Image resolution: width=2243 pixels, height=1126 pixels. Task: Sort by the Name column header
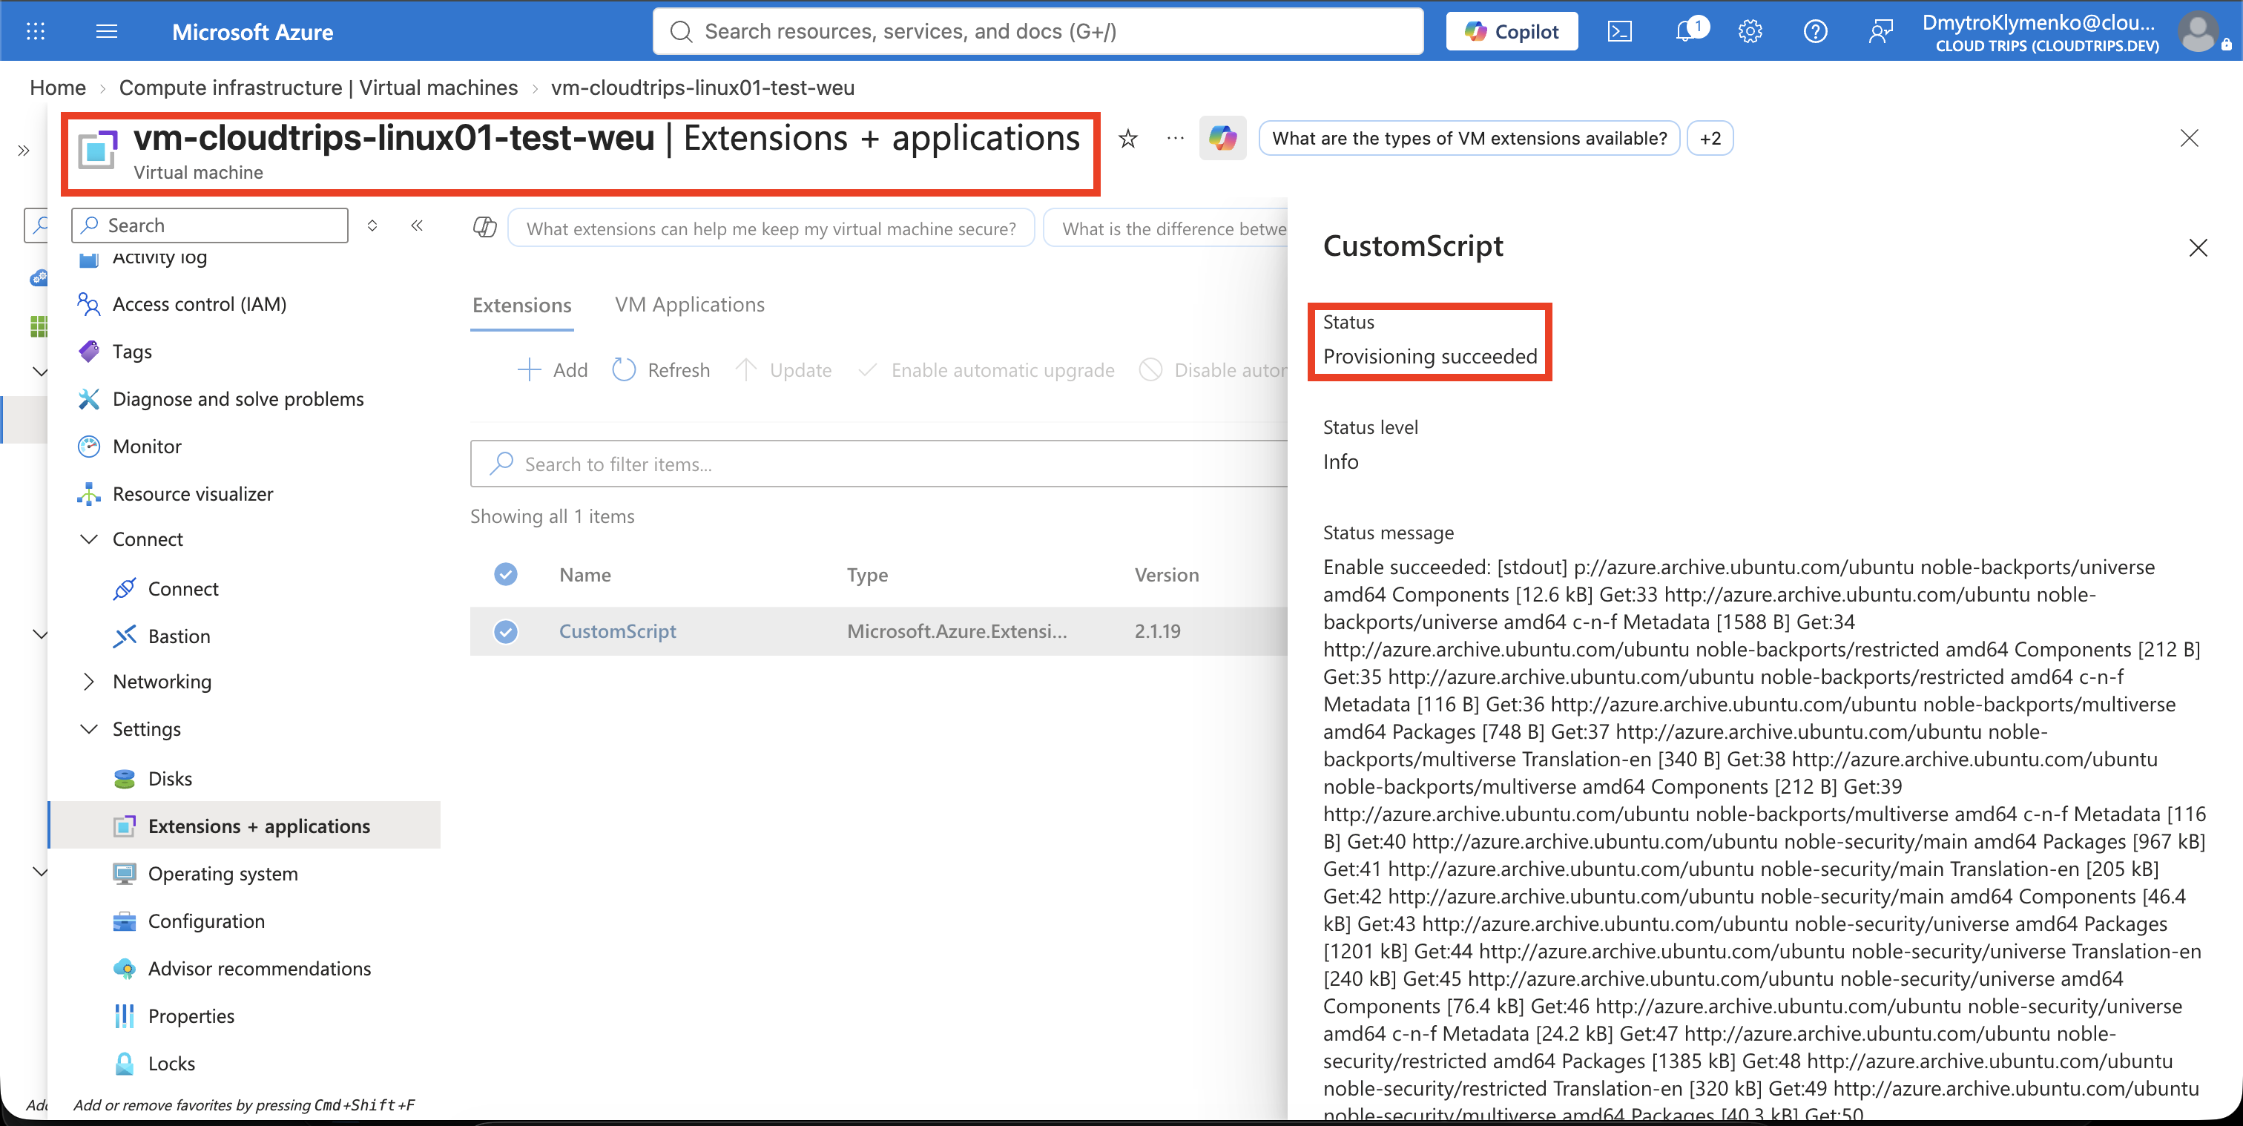[585, 575]
